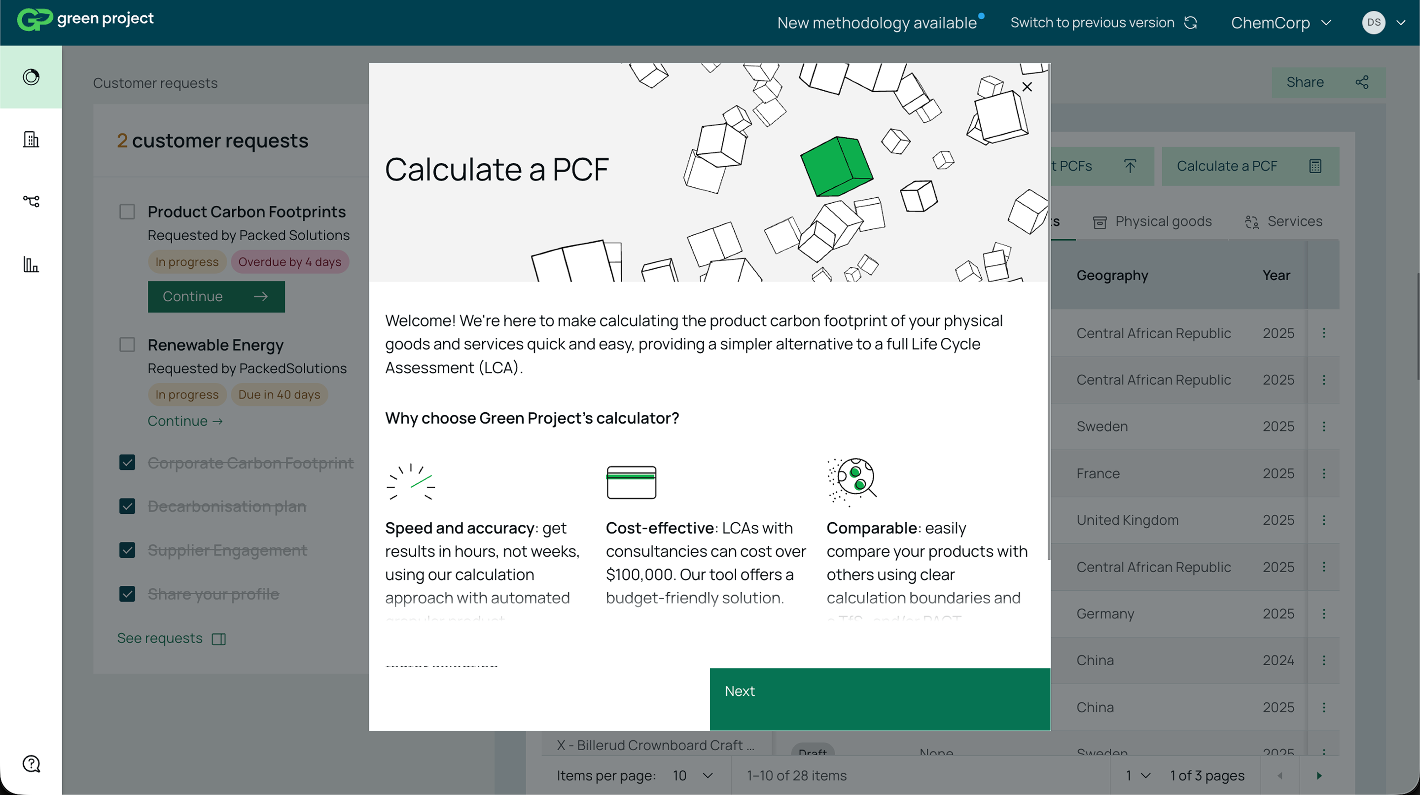Open row menu for United Kingdom 2025
The image size is (1420, 795).
click(x=1324, y=520)
